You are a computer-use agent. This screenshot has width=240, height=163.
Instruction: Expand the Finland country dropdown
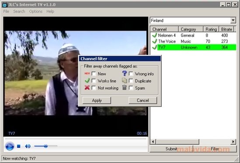(x=233, y=20)
